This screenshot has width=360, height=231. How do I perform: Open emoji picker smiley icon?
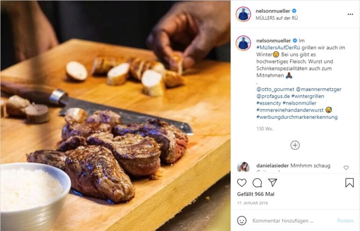click(242, 220)
